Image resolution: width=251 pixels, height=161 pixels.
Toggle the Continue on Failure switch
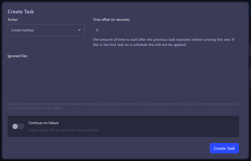pyautogui.click(x=18, y=126)
